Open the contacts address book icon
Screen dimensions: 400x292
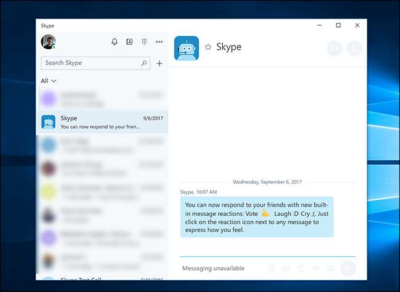129,42
